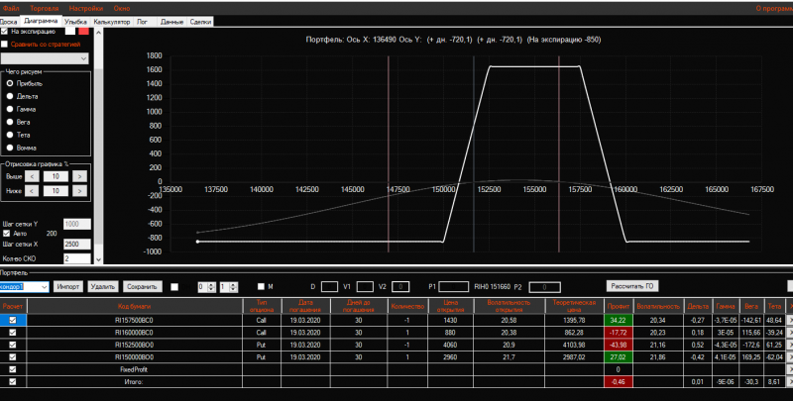Uncheck Расчет for RI152500BO0 row
The width and height of the screenshot is (793, 401).
point(13,345)
